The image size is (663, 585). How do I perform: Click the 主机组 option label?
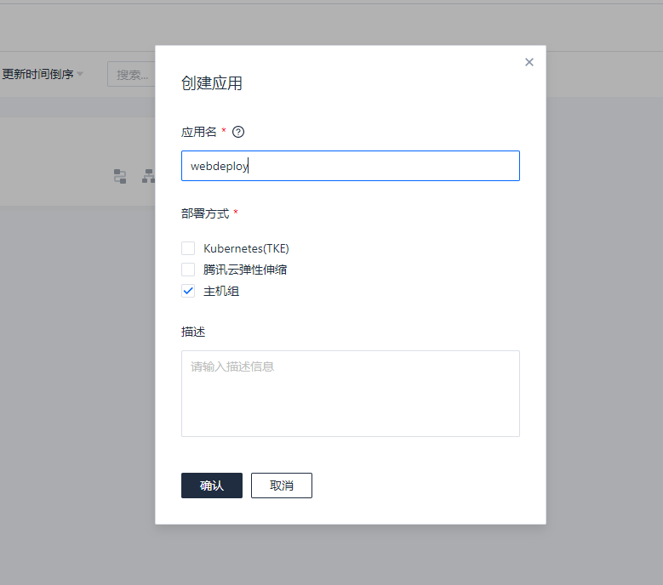tap(221, 291)
